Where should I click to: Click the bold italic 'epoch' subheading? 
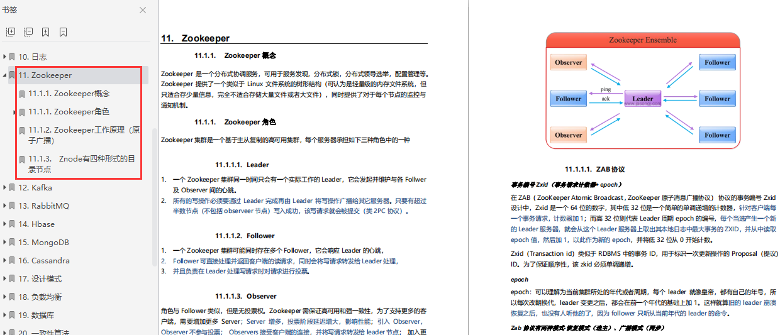pyautogui.click(x=520, y=279)
